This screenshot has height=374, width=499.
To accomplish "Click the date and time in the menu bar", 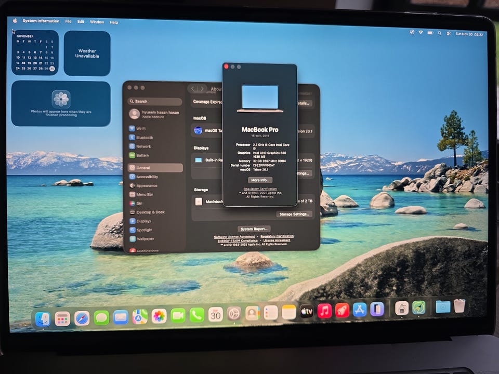I will click(469, 34).
